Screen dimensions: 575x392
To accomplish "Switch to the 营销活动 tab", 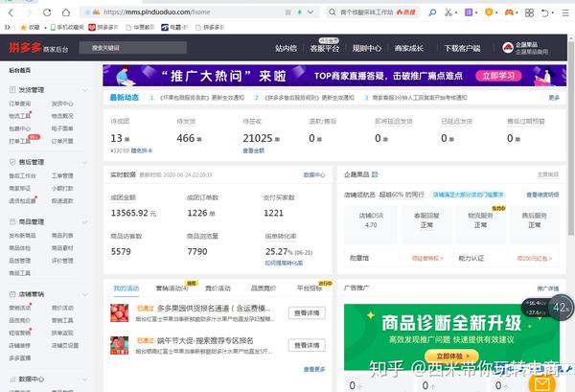I will click(172, 288).
